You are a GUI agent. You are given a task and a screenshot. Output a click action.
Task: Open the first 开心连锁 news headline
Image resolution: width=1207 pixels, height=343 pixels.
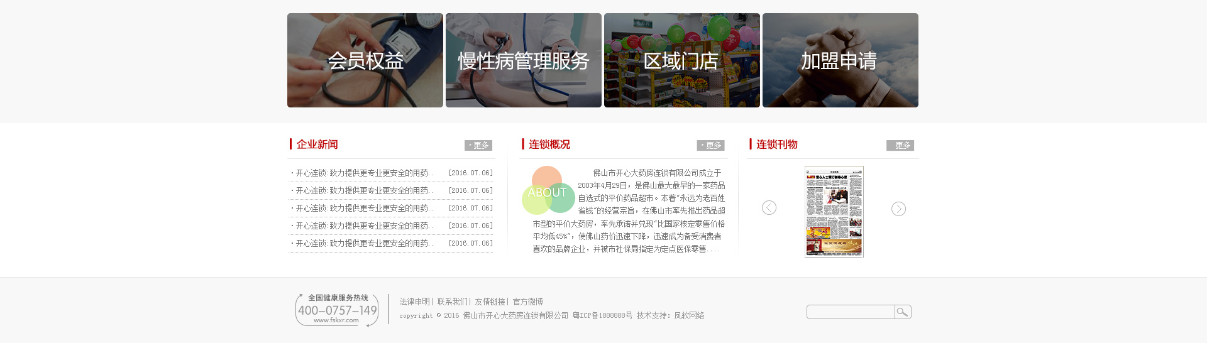pyautogui.click(x=362, y=173)
